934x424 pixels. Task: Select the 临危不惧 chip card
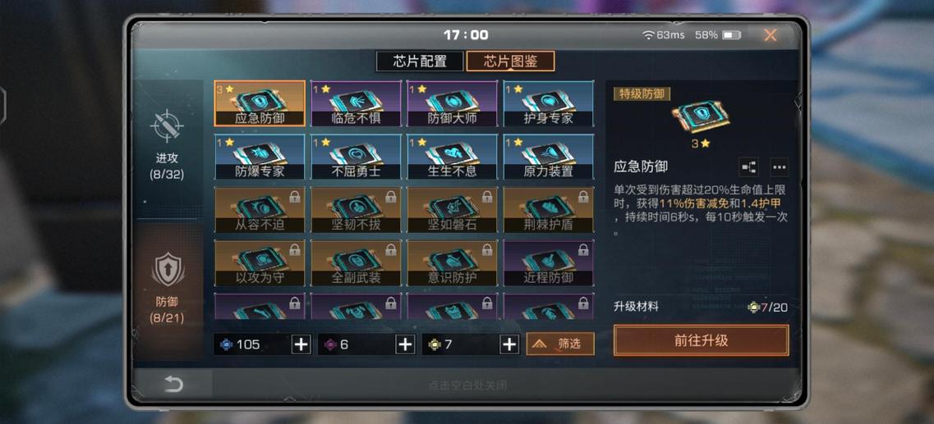pos(356,103)
